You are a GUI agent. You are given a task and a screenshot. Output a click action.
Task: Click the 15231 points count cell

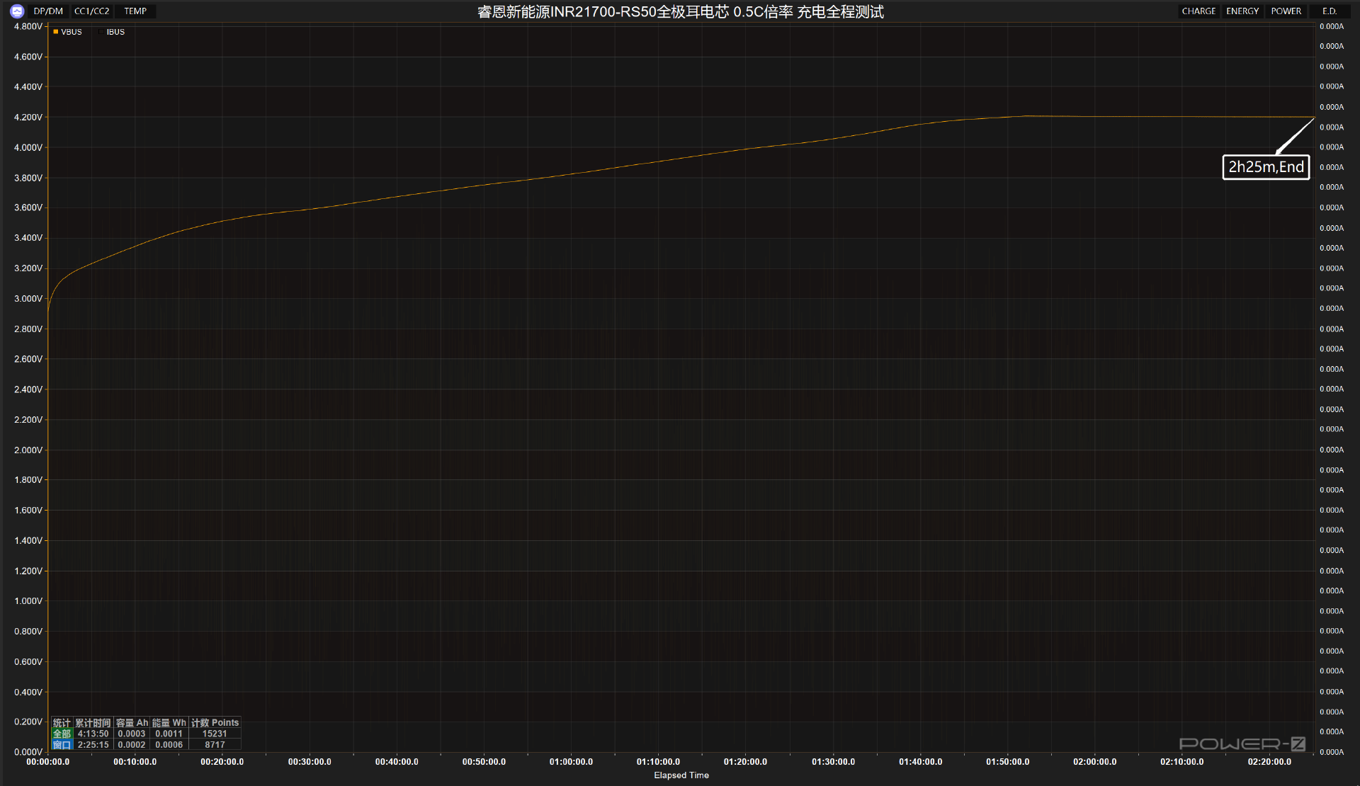pyautogui.click(x=215, y=734)
